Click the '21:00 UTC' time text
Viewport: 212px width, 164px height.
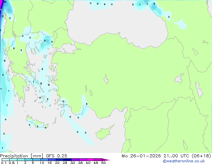click(x=176, y=156)
